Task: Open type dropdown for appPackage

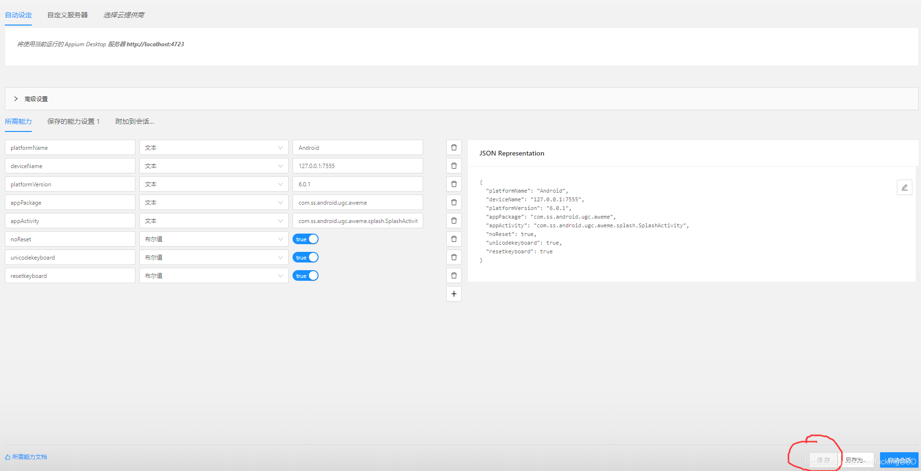Action: tap(214, 202)
